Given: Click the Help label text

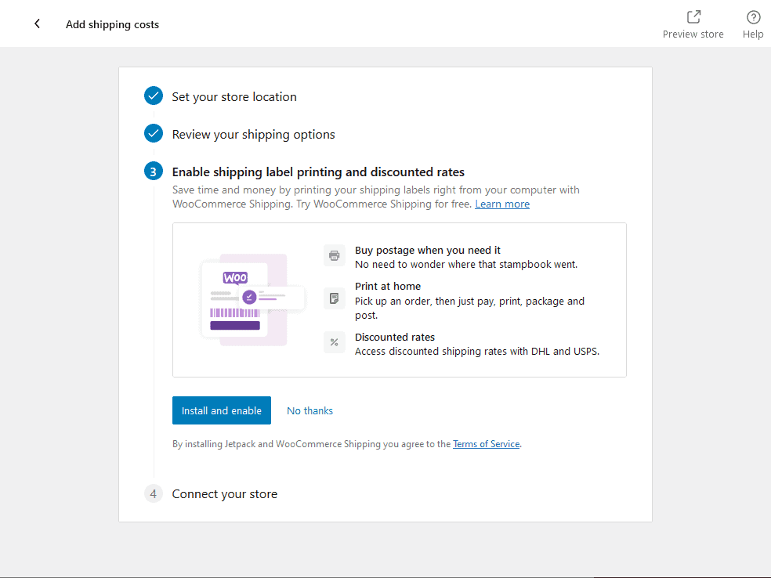Looking at the screenshot, I should tap(753, 34).
